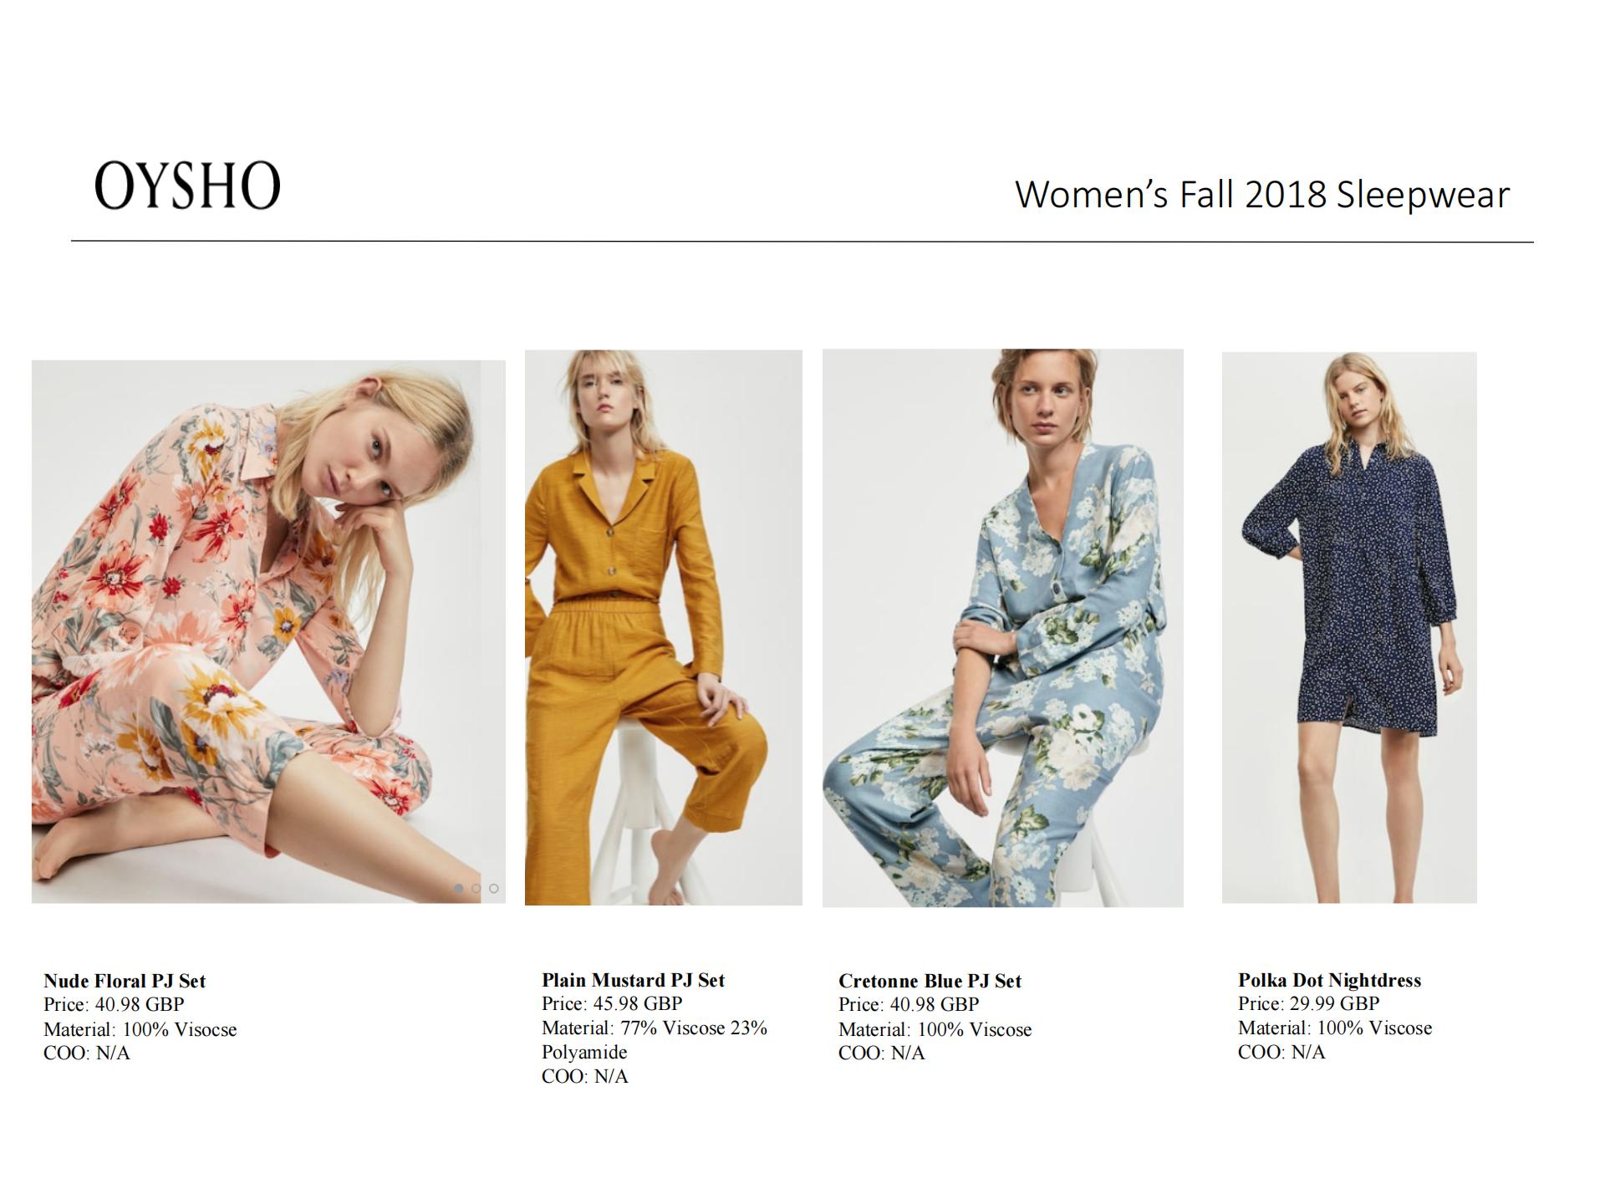Screen dimensions: 1605x1204
Task: Select the second carousel dot on floral image
Action: (x=476, y=888)
